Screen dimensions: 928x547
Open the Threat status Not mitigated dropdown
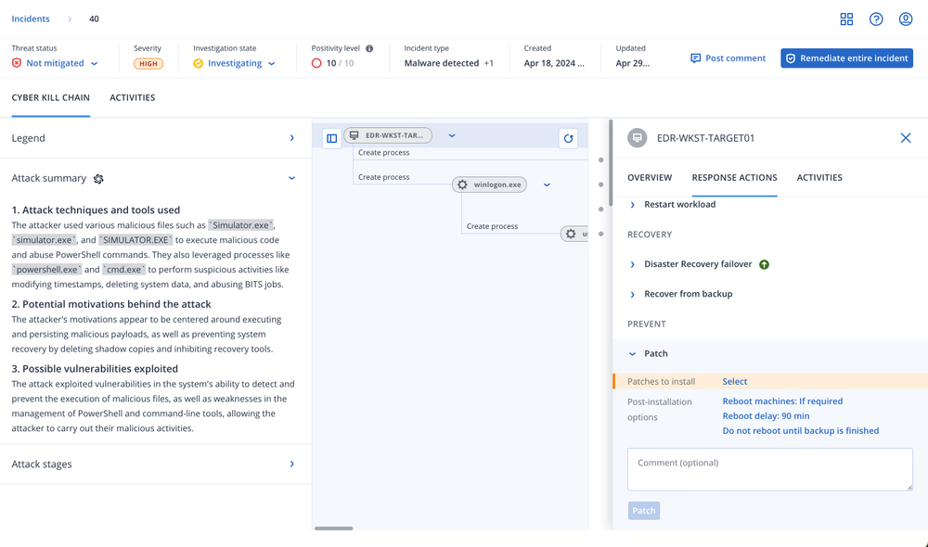(x=55, y=63)
